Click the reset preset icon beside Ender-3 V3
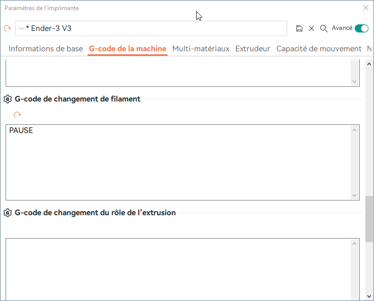374x301 pixels. coord(7,29)
